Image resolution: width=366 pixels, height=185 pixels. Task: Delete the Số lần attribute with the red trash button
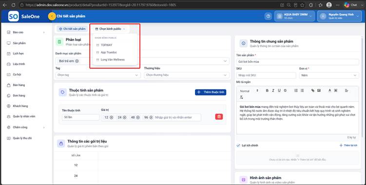tap(219, 117)
